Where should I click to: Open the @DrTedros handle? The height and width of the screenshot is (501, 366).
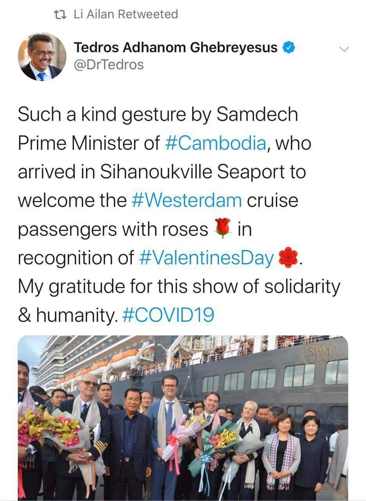(109, 65)
